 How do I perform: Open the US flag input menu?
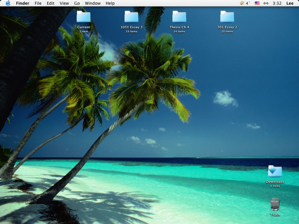(x=257, y=3)
